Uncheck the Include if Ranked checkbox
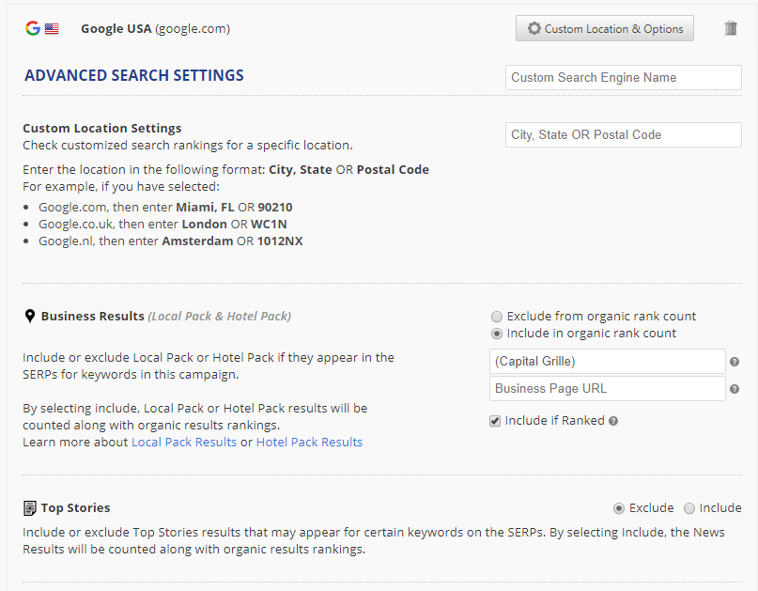This screenshot has height=591, width=758. pos(495,421)
